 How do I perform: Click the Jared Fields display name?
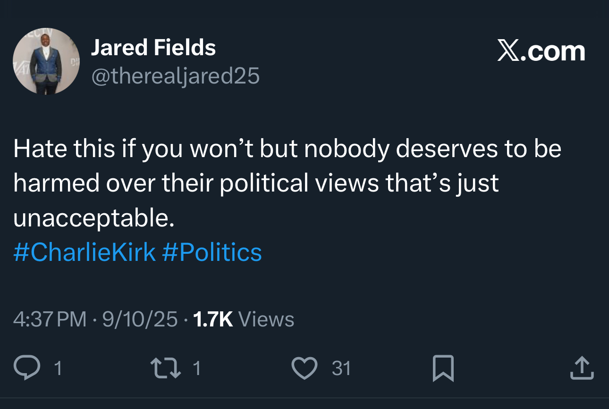pos(153,48)
